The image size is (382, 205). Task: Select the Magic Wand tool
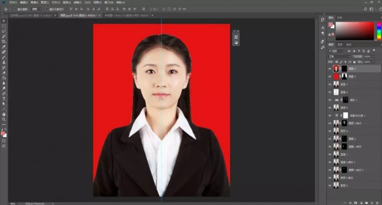[x=4, y=36]
